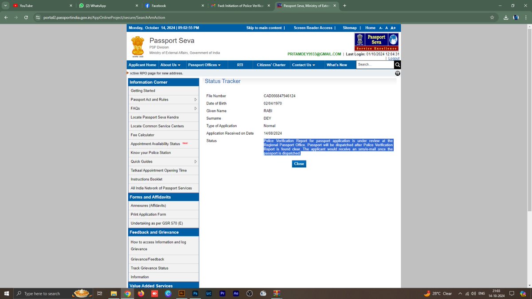The width and height of the screenshot is (532, 299).
Task: Open the RTI menu item
Action: 240,65
